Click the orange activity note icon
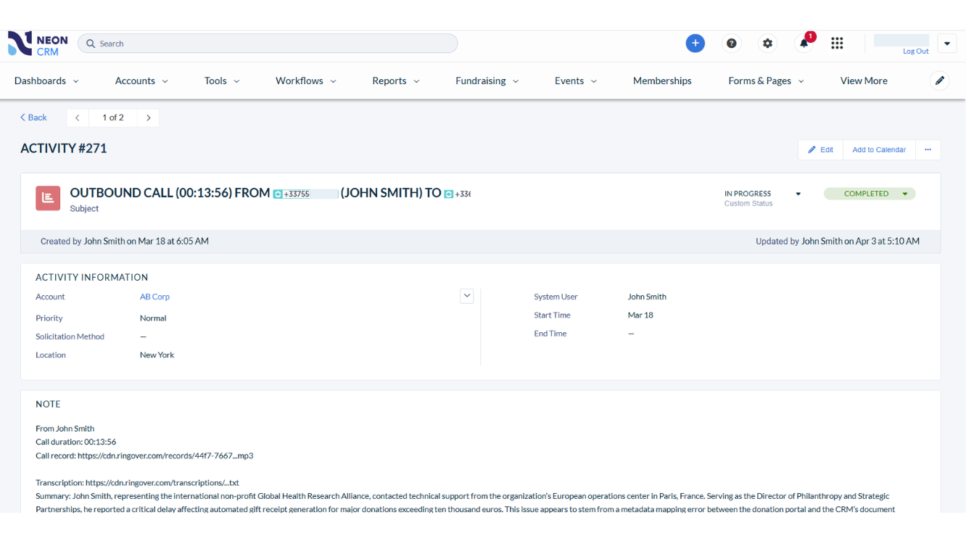Viewport: 966px width, 541px height. [48, 197]
